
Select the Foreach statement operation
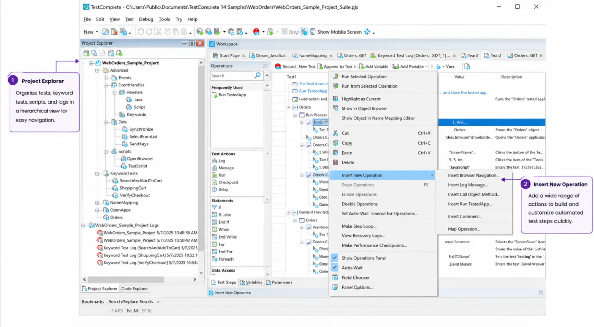coord(223,259)
